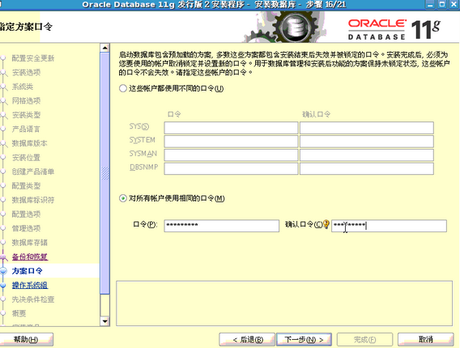Click the step bullet beside 操作系统组
460x348 pixels.
click(3, 285)
